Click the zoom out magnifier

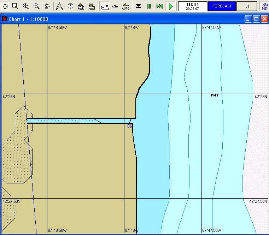click(x=36, y=6)
